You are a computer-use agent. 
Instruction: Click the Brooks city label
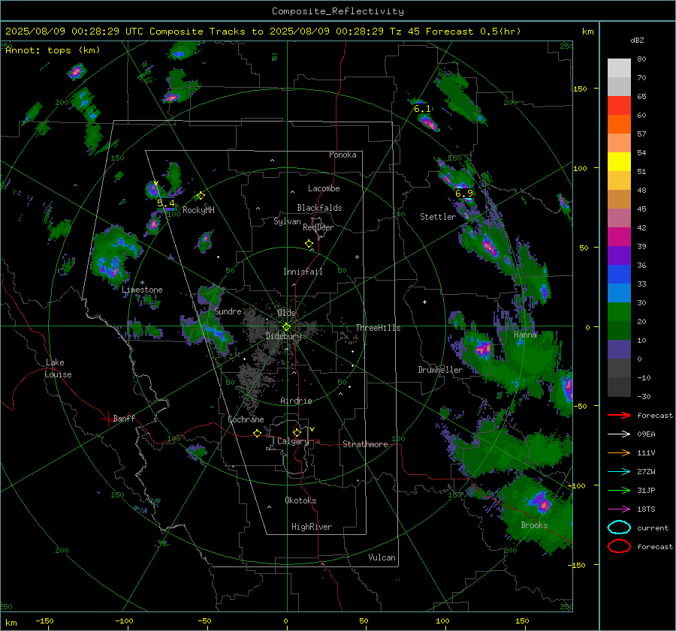[x=534, y=525]
